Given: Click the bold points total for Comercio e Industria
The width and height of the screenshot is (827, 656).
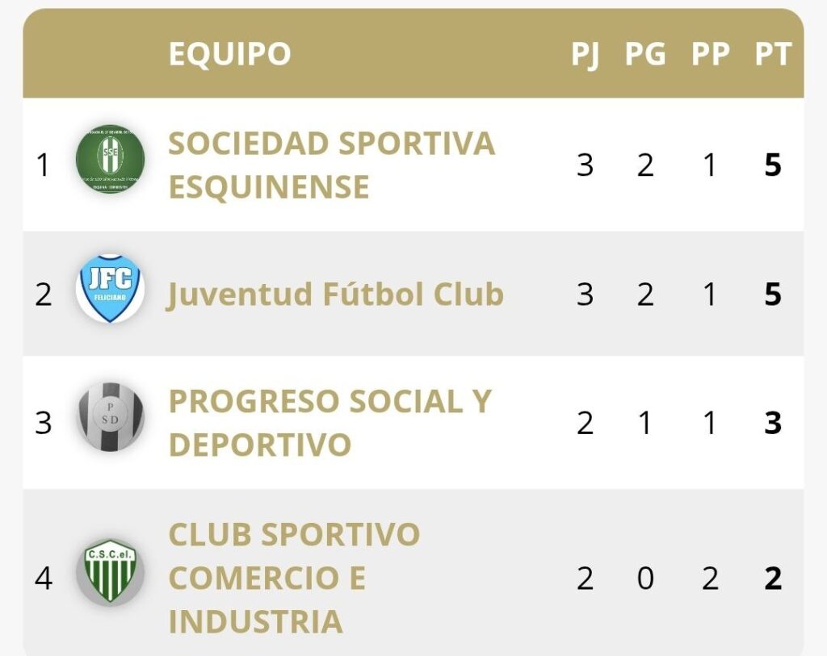Looking at the screenshot, I should (773, 579).
